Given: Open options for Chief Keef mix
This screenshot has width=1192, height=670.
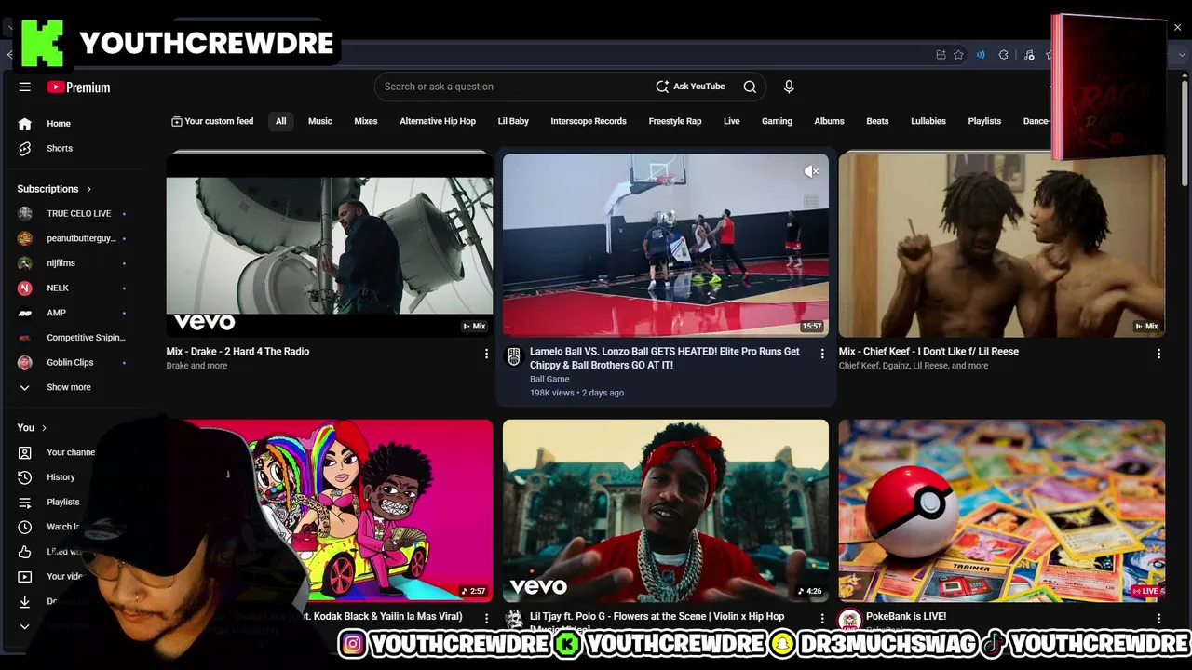Looking at the screenshot, I should click(1158, 354).
